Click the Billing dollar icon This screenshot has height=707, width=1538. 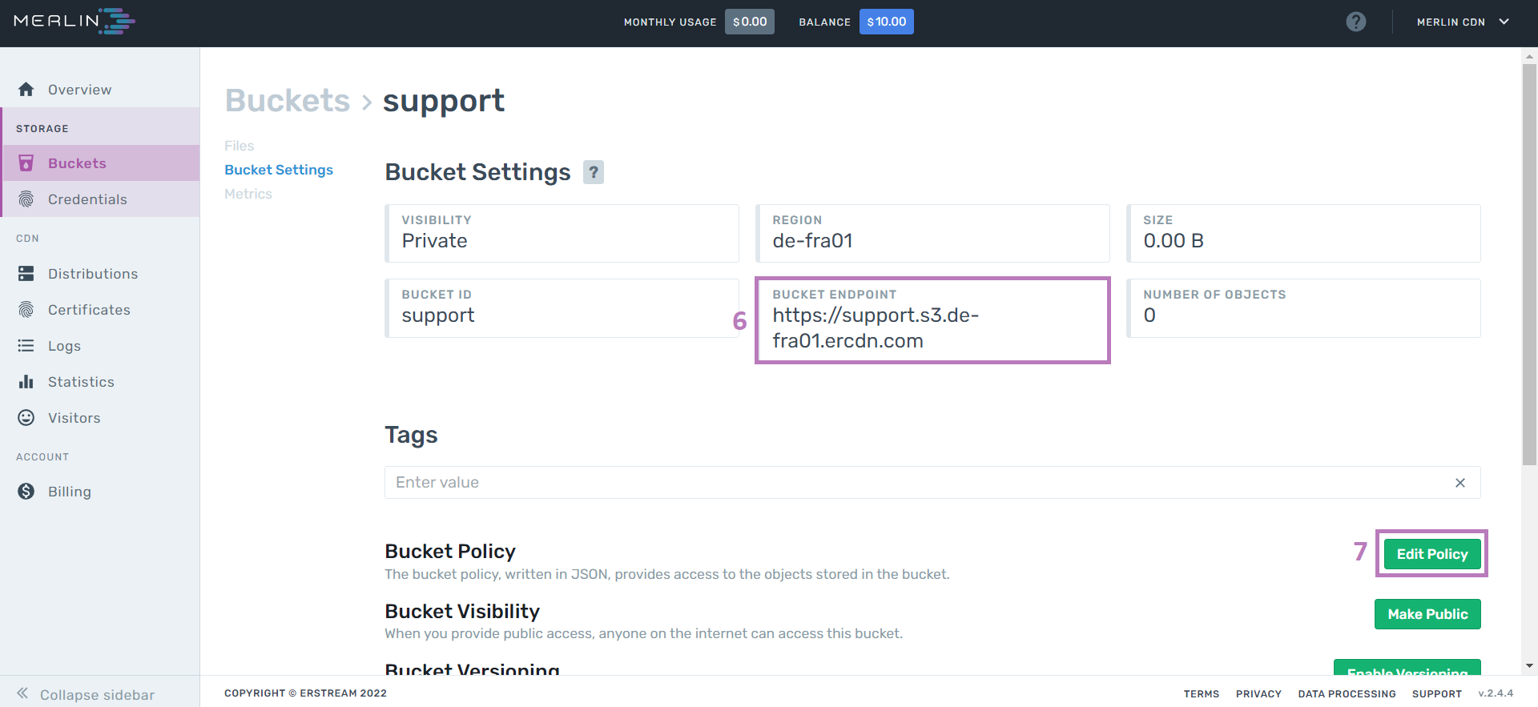tap(26, 492)
